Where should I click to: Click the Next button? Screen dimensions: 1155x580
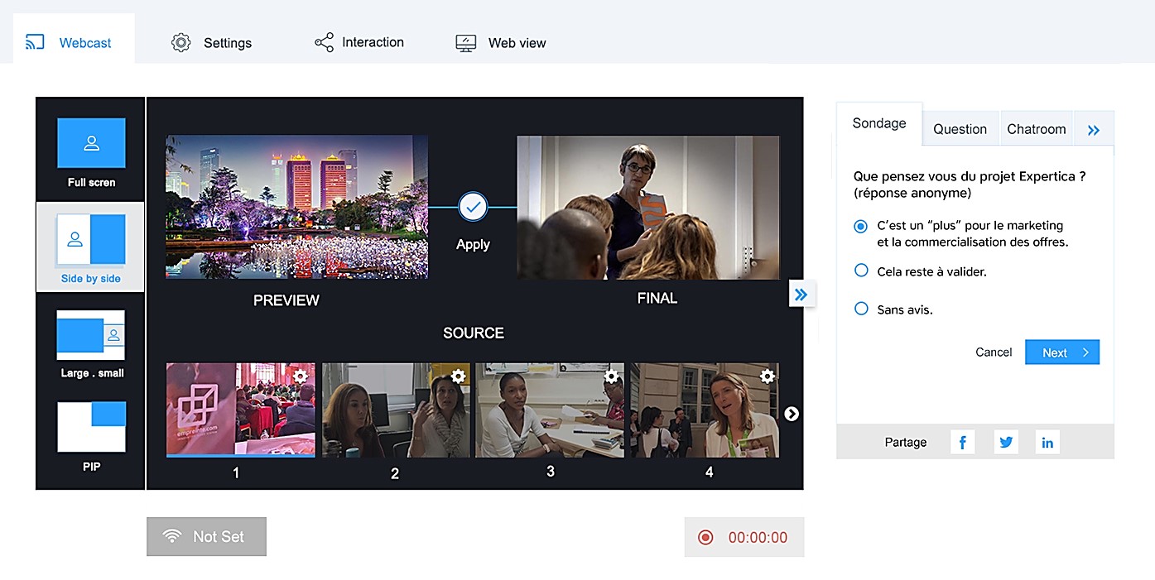[1062, 352]
